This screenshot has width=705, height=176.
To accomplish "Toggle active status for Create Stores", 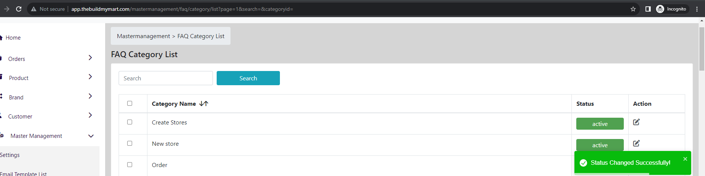I will pyautogui.click(x=600, y=124).
